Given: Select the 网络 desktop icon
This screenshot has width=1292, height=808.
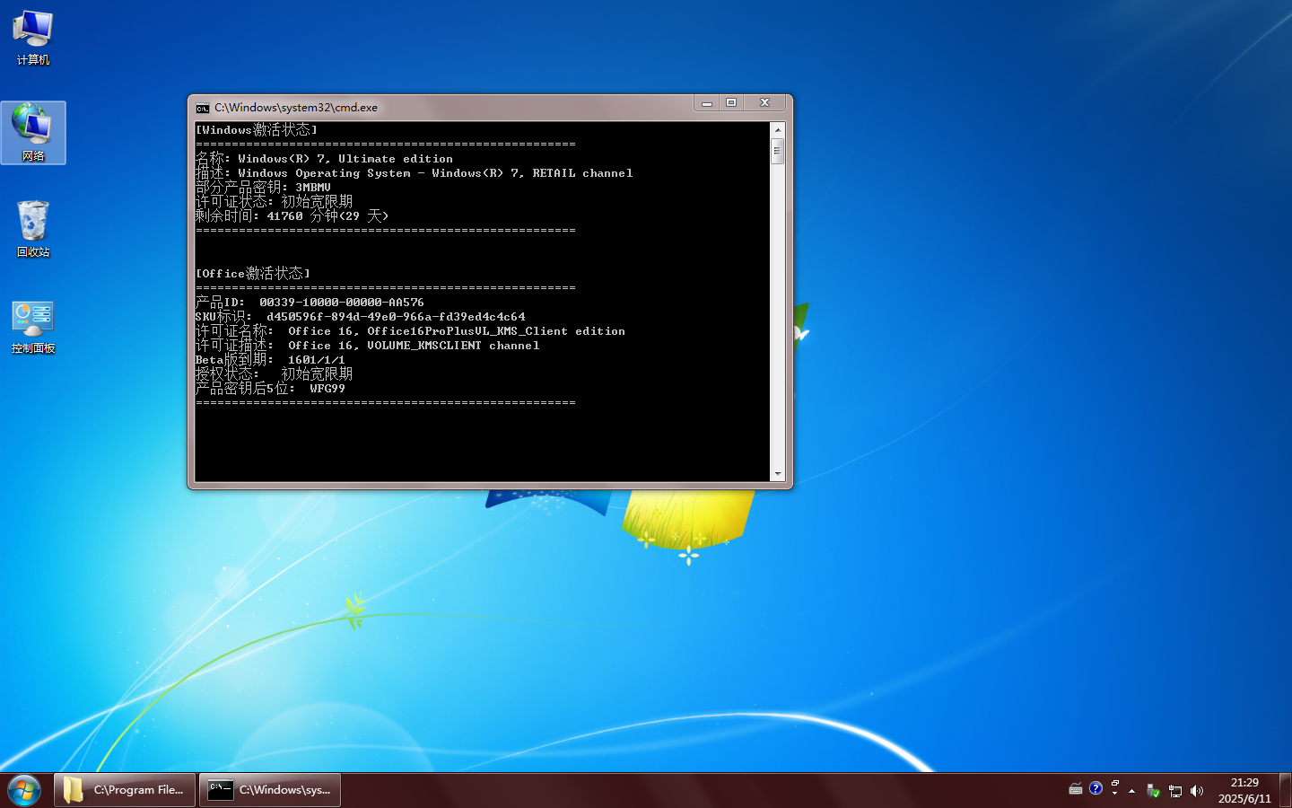Looking at the screenshot, I should coord(33,132).
